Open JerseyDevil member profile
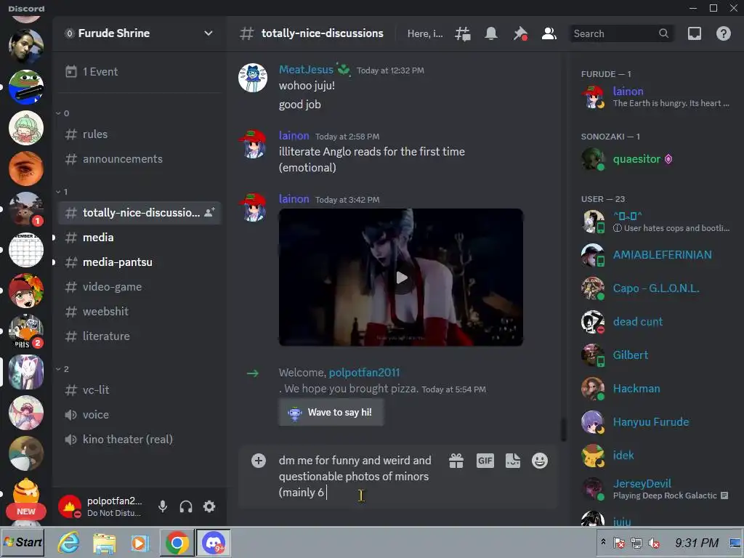The height and width of the screenshot is (558, 744). click(x=655, y=489)
